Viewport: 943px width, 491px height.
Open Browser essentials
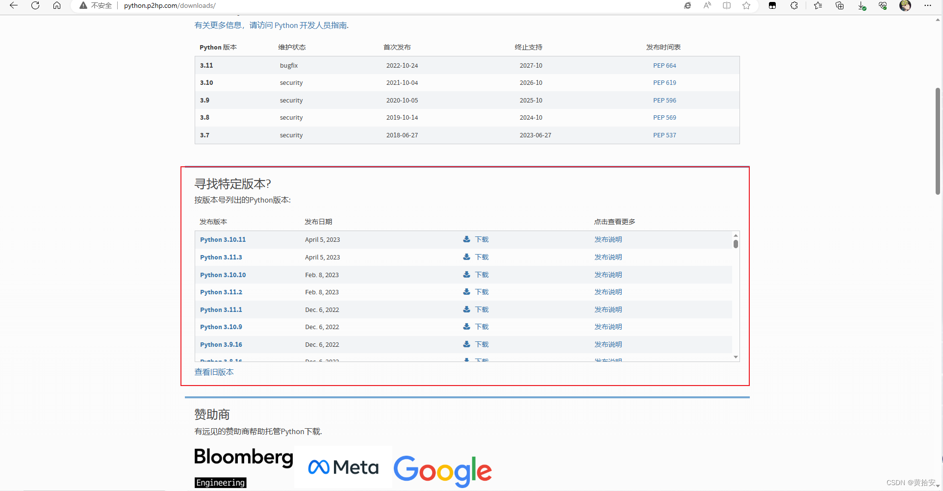coord(883,5)
